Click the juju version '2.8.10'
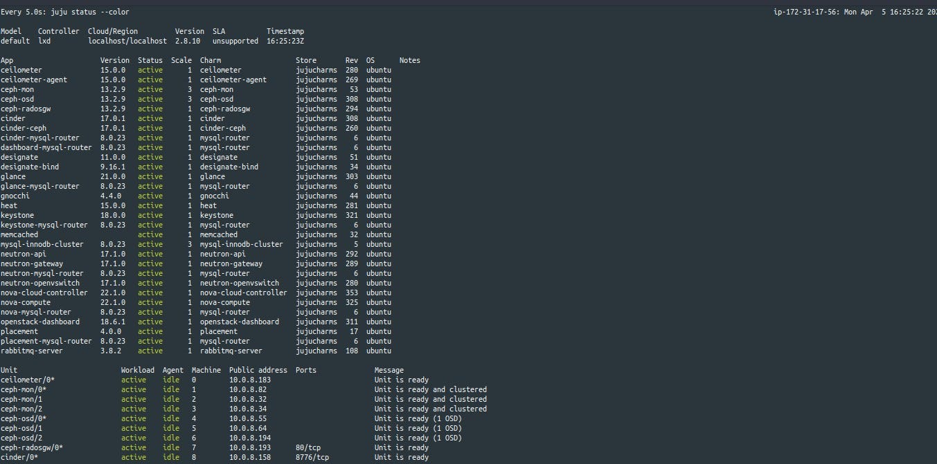The width and height of the screenshot is (937, 464). coord(188,41)
